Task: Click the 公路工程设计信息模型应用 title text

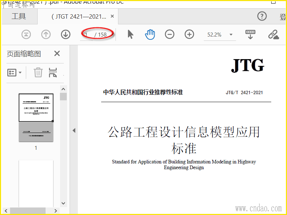Action: pyautogui.click(x=184, y=132)
